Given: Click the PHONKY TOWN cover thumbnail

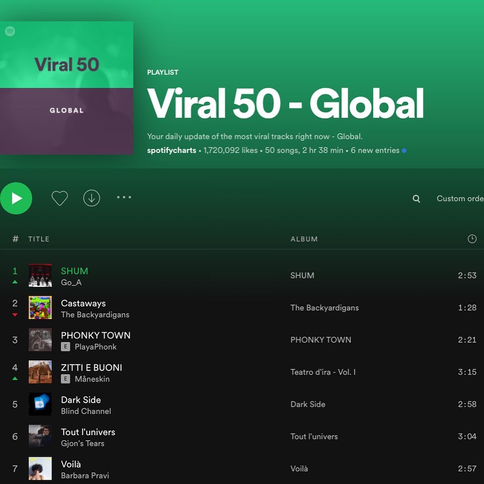Looking at the screenshot, I should click(x=40, y=340).
